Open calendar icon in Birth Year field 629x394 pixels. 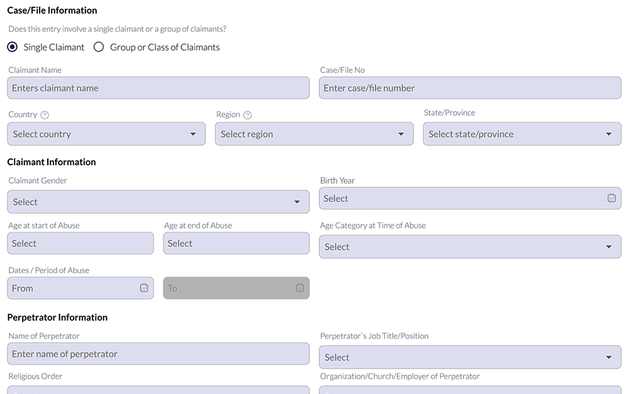pyautogui.click(x=611, y=198)
